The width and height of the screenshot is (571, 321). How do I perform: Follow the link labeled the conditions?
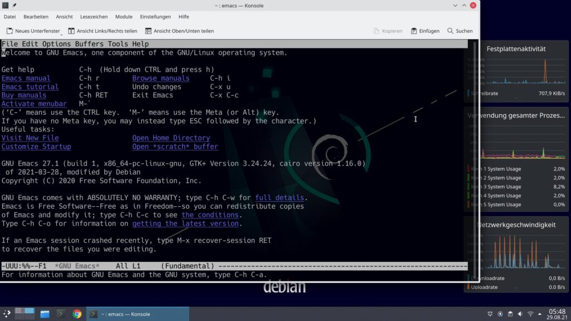(210, 215)
